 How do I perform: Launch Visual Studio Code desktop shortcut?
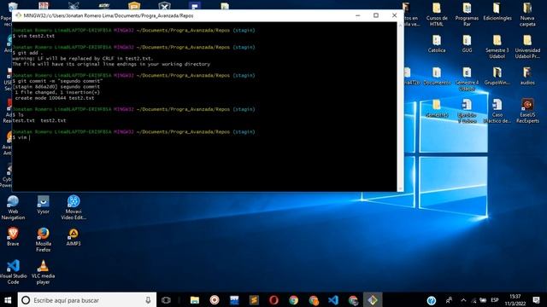pyautogui.click(x=13, y=272)
